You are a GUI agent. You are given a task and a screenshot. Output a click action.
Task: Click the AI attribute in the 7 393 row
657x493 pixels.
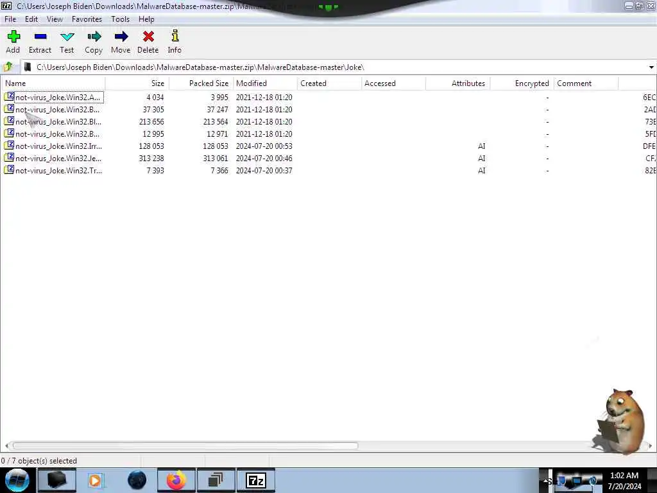[481, 170]
